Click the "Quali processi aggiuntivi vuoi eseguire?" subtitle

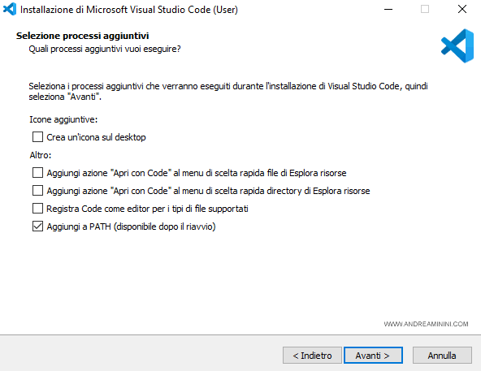click(105, 49)
